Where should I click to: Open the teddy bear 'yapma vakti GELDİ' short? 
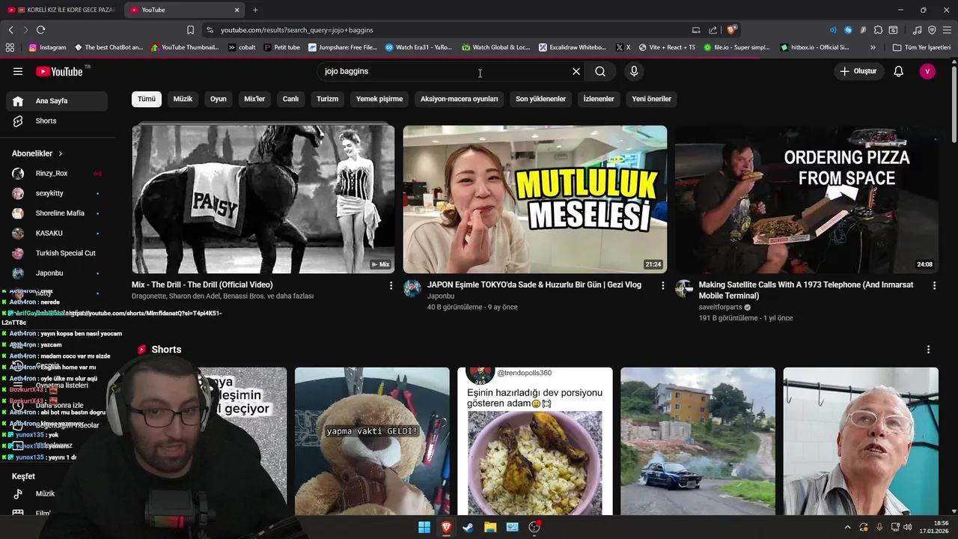click(x=372, y=441)
